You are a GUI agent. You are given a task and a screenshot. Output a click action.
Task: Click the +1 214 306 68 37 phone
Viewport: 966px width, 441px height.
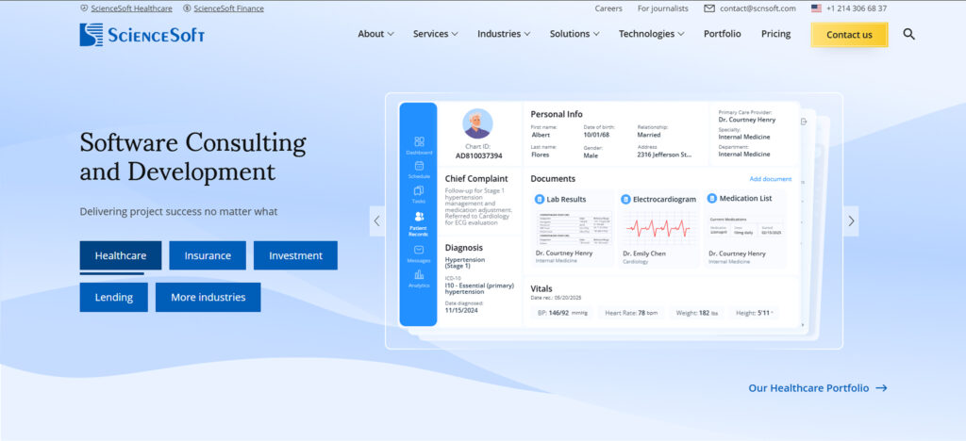coord(857,8)
